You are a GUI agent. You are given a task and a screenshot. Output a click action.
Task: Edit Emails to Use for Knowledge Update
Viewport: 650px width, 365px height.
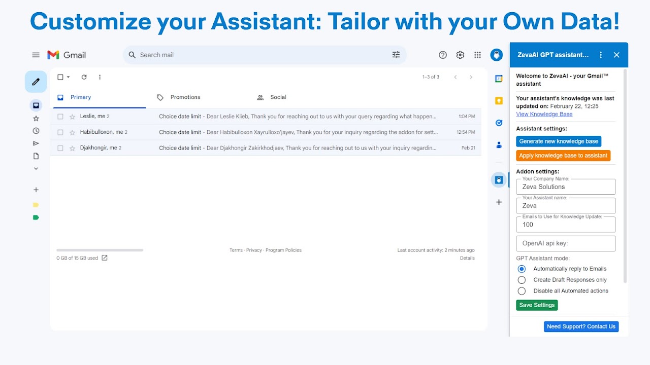tap(566, 225)
